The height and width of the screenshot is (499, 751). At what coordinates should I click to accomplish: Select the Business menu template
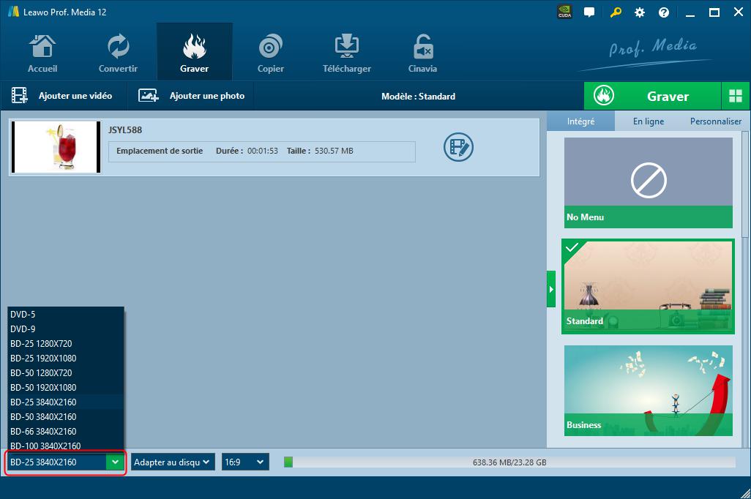click(649, 391)
